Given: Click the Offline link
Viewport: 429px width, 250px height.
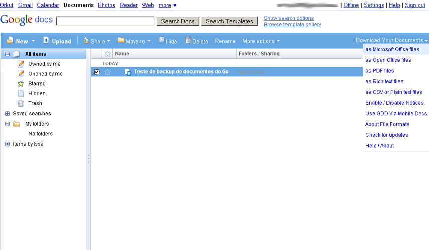Looking at the screenshot, I should pyautogui.click(x=351, y=5).
